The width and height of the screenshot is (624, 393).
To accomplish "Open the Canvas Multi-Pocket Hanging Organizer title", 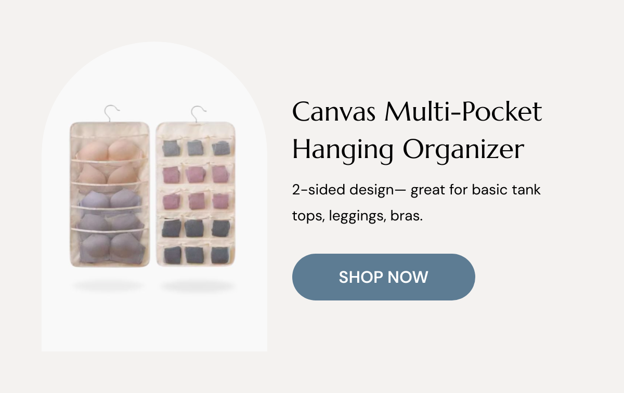I will tap(417, 130).
